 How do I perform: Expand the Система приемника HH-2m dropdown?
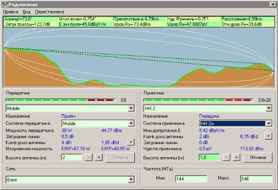tap(269, 123)
